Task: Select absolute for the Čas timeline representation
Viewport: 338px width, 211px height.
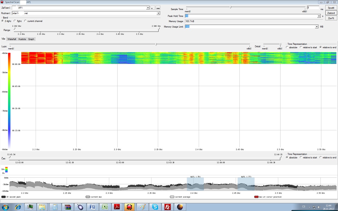Action: 287,157
